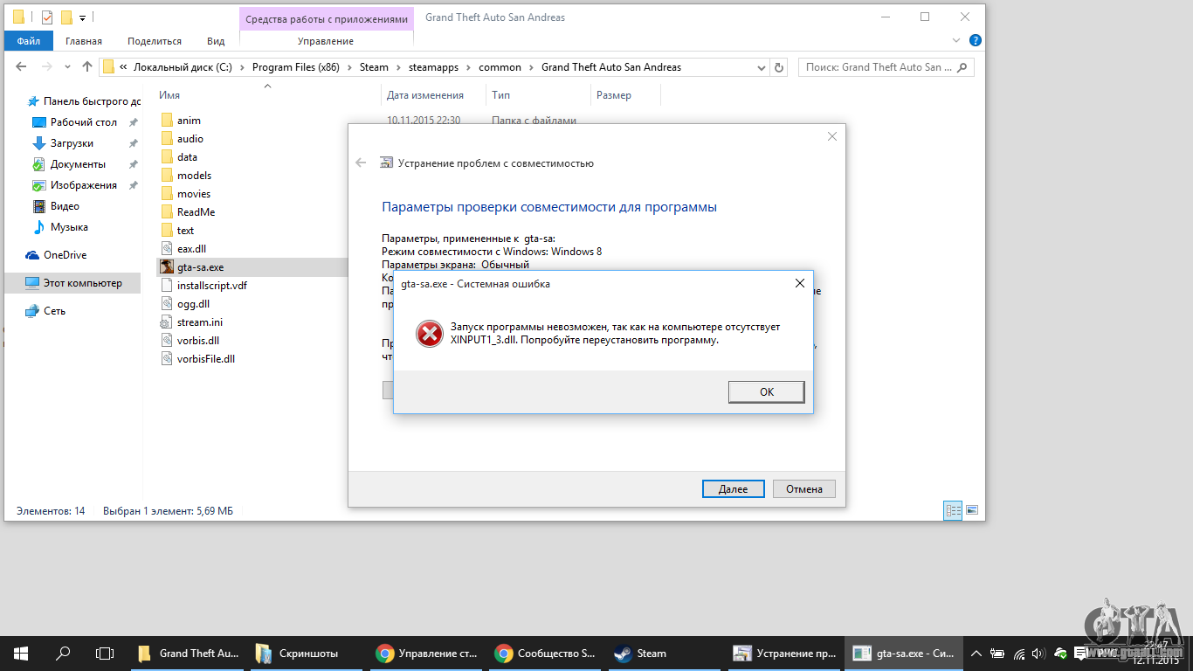Select Этот компьютер in the navigation pane
Viewport: 1193px width, 671px height.
83,283
